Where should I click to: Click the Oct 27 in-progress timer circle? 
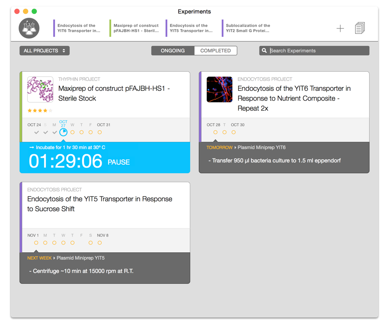[63, 132]
